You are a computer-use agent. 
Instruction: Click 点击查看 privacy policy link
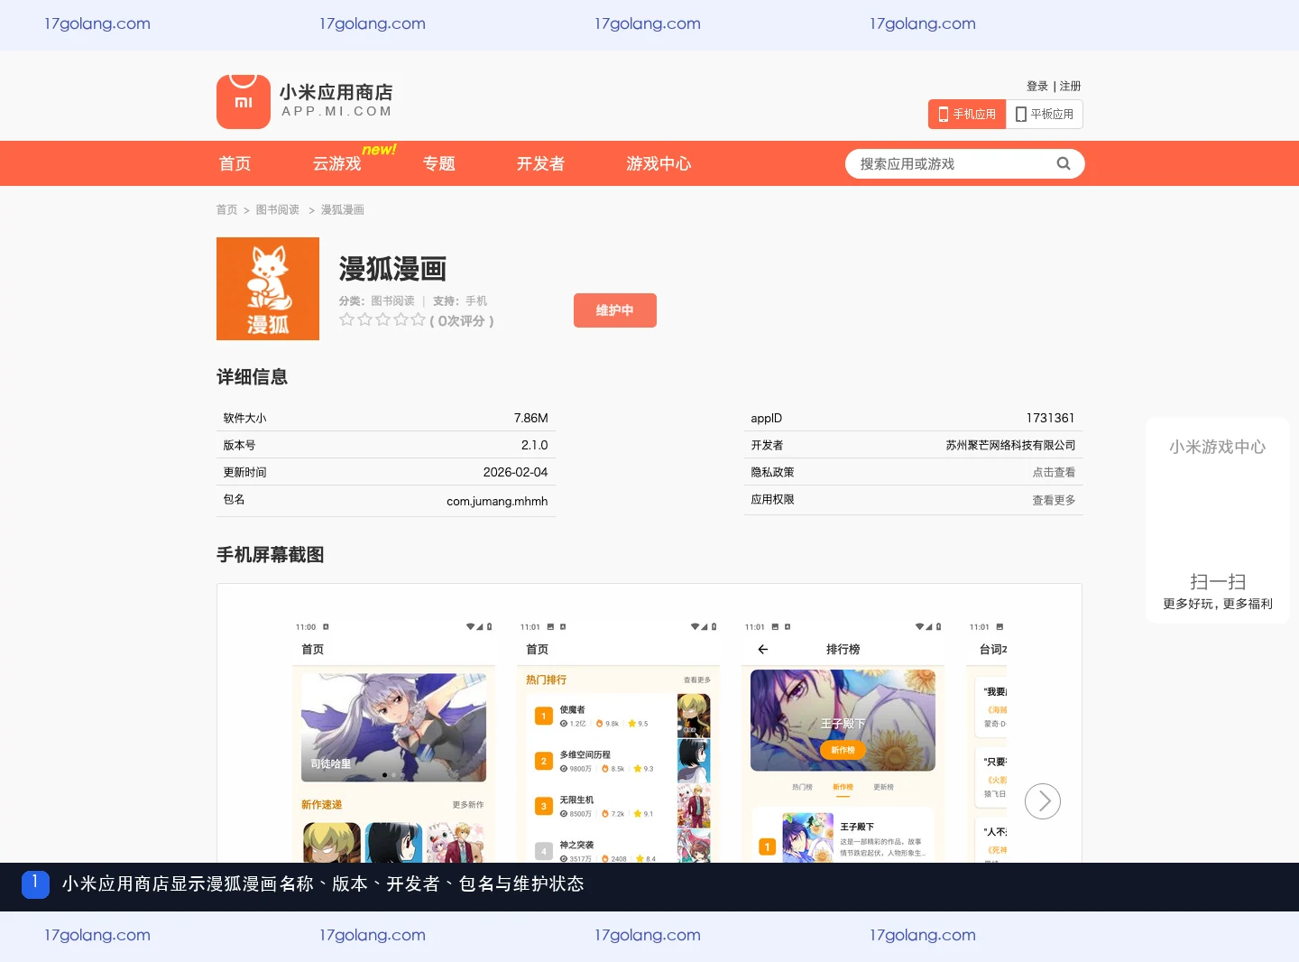(1054, 472)
